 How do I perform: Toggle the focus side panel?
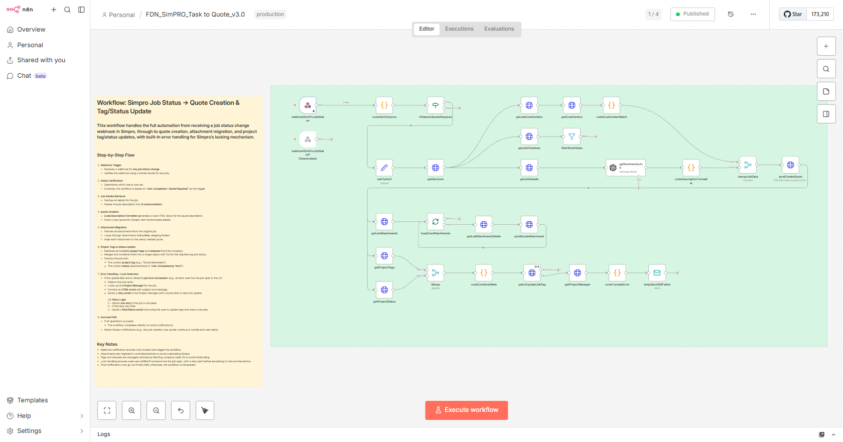(x=826, y=114)
